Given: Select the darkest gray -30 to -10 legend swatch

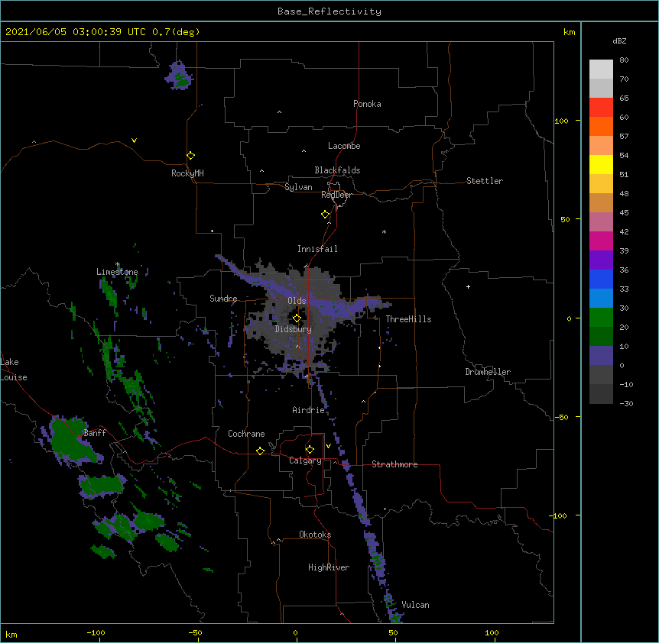Looking at the screenshot, I should point(601,394).
